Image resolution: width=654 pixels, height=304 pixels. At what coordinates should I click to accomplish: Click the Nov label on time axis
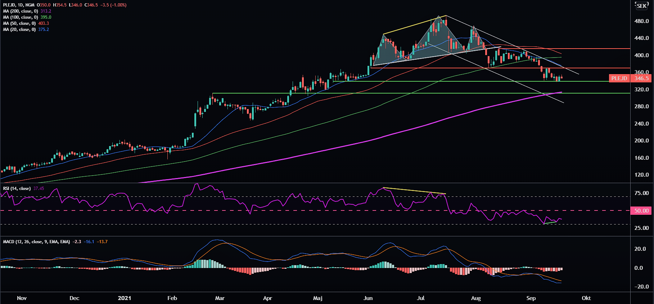point(22,298)
